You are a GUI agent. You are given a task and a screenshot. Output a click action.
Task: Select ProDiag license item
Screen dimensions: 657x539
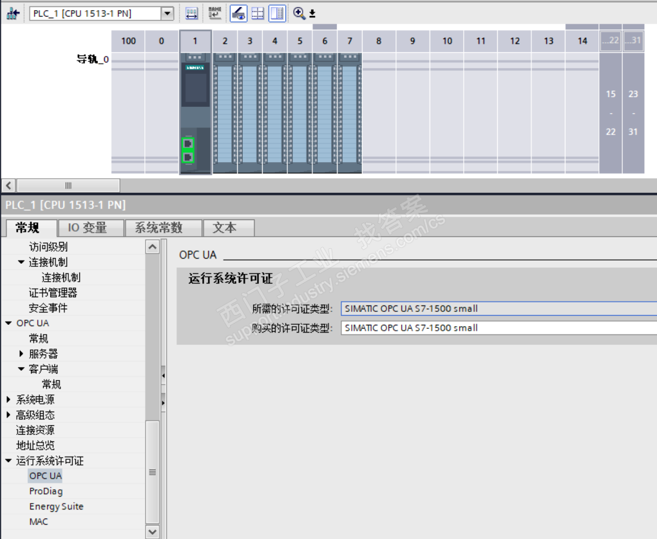46,491
